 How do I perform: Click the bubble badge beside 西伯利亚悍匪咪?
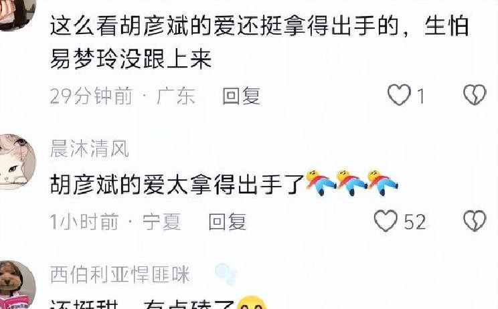(x=226, y=274)
